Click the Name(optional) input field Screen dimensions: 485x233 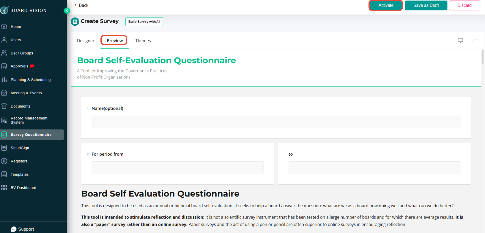point(276,122)
